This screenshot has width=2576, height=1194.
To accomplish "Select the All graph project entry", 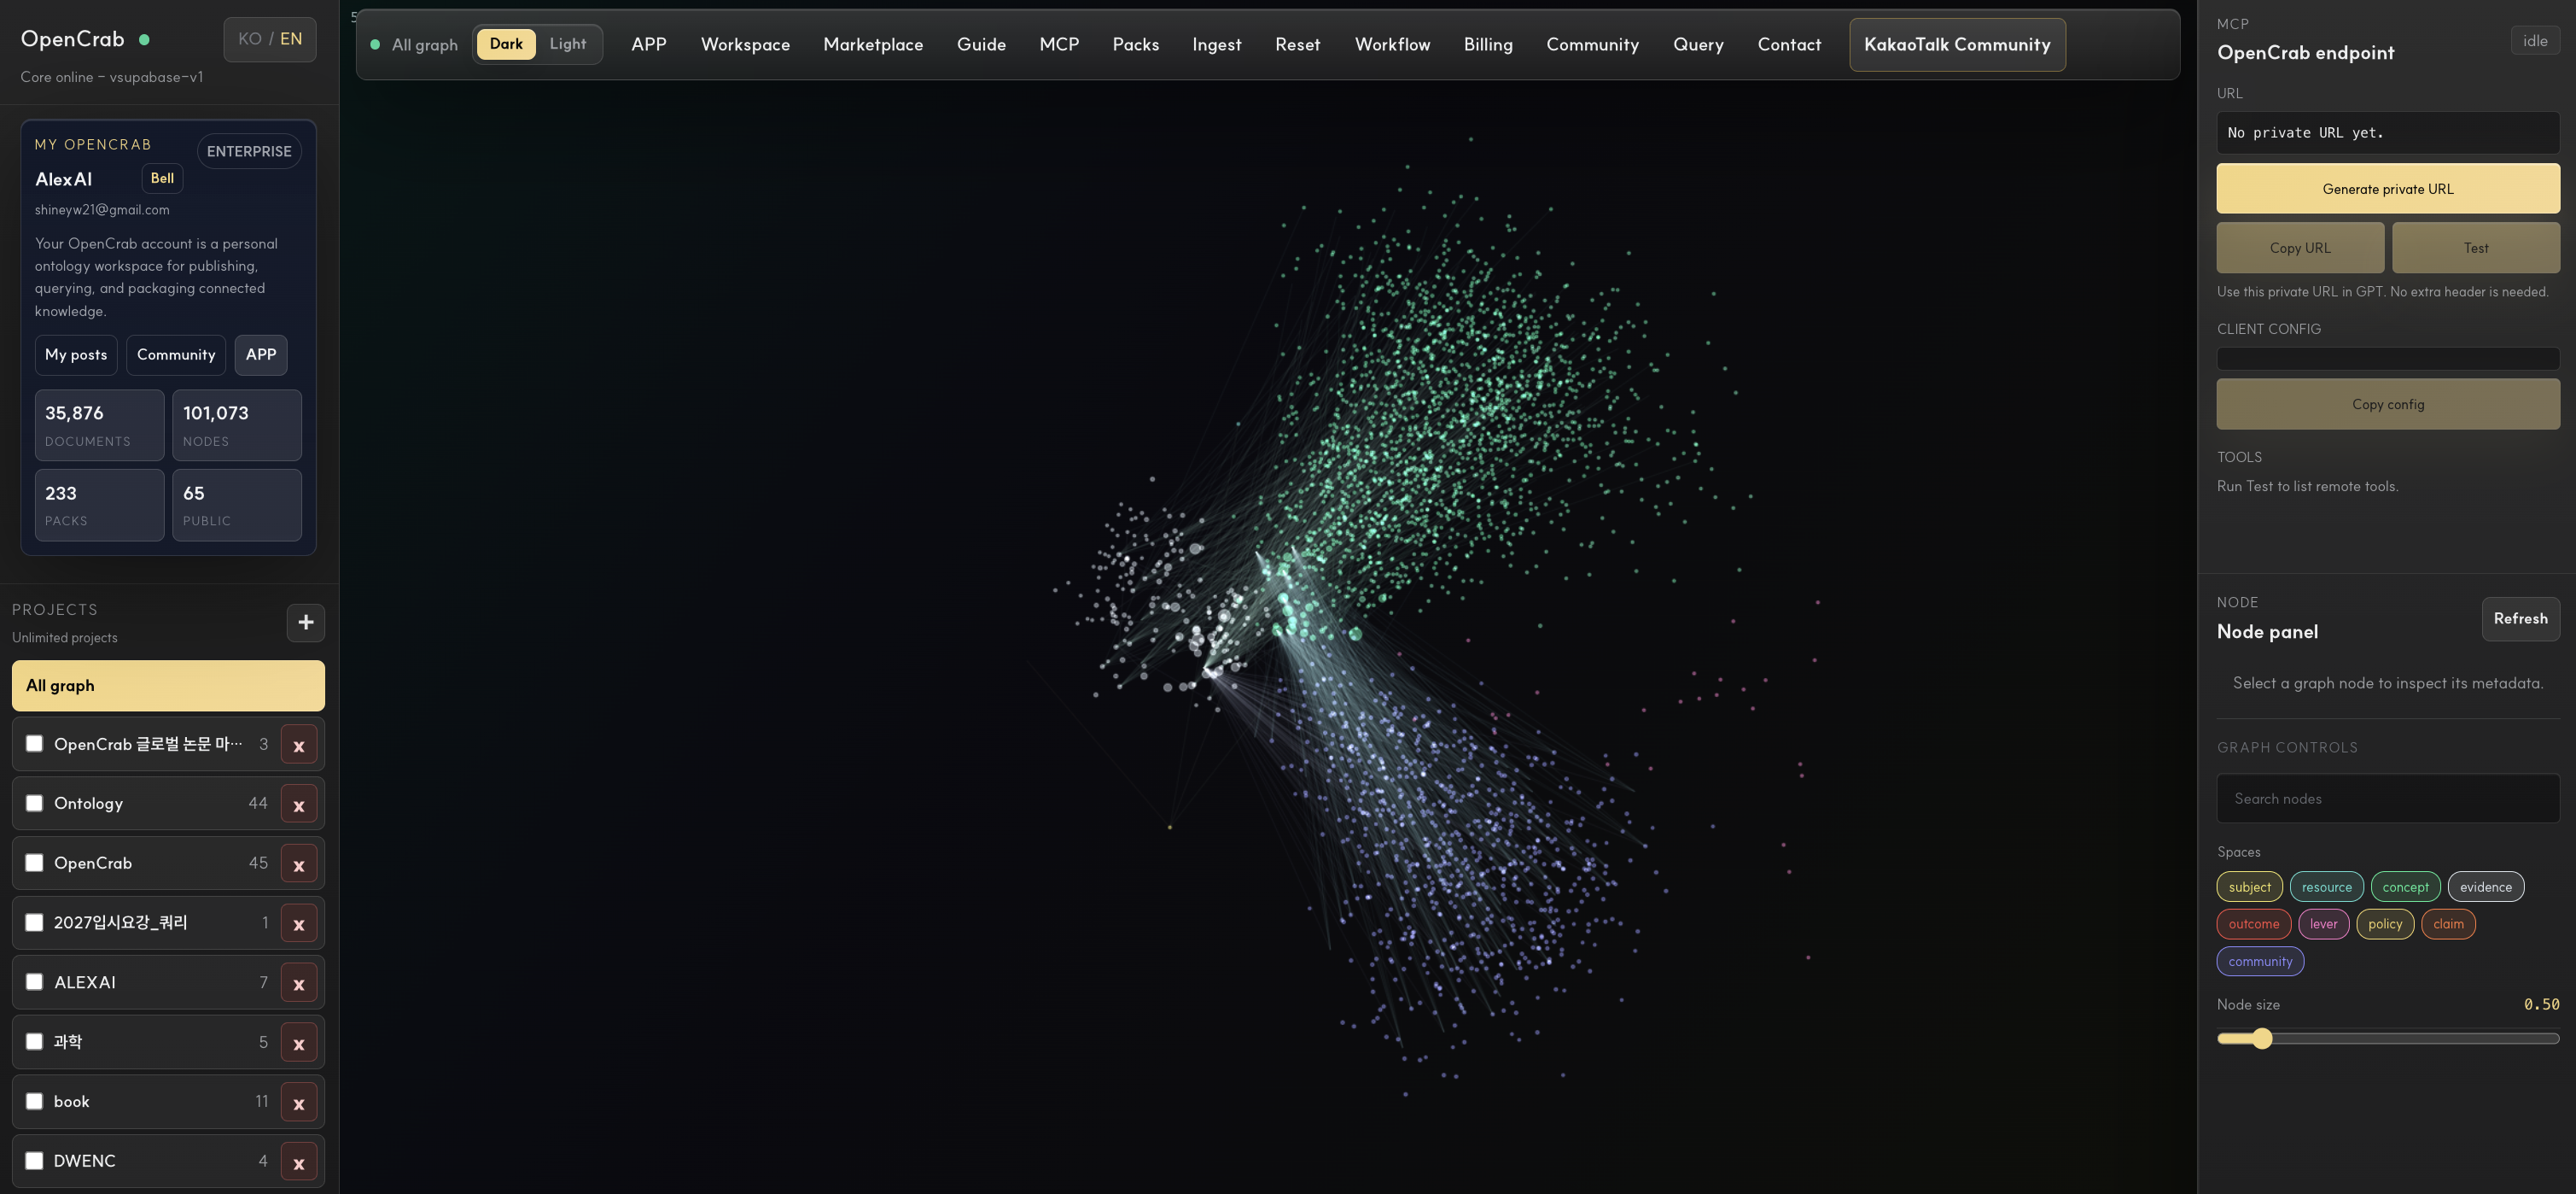I will point(168,686).
